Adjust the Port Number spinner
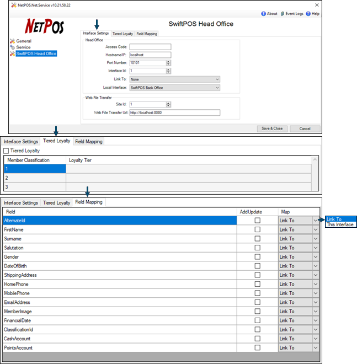The width and height of the screenshot is (357, 364). [x=168, y=63]
